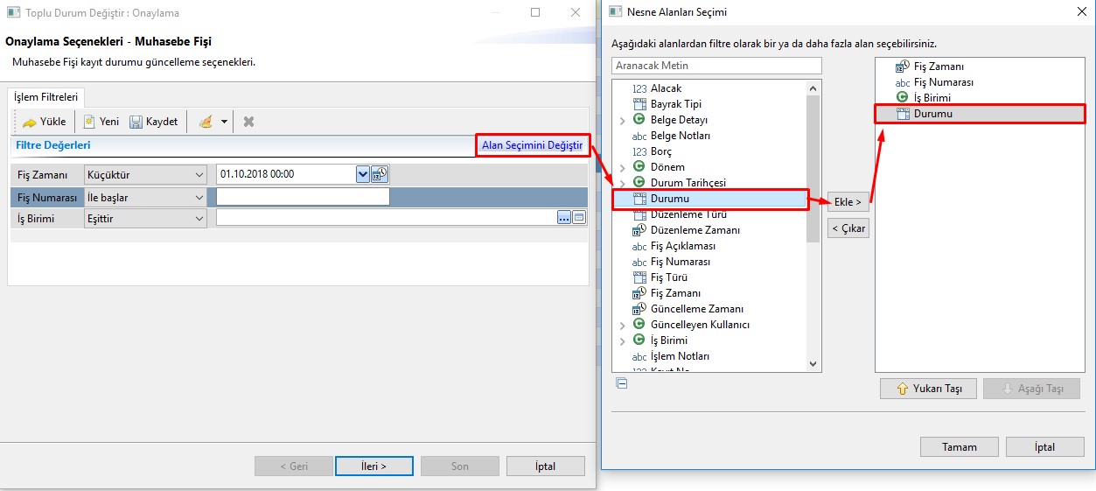
Task: Expand the Dönem tree node
Action: click(x=623, y=167)
